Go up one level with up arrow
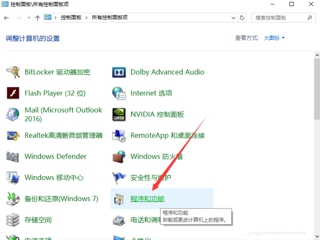This screenshot has height=240, width=320. (38, 18)
